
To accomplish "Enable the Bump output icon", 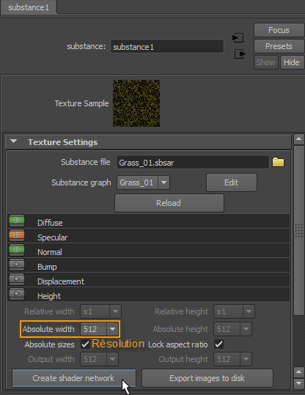I will coord(17,265).
